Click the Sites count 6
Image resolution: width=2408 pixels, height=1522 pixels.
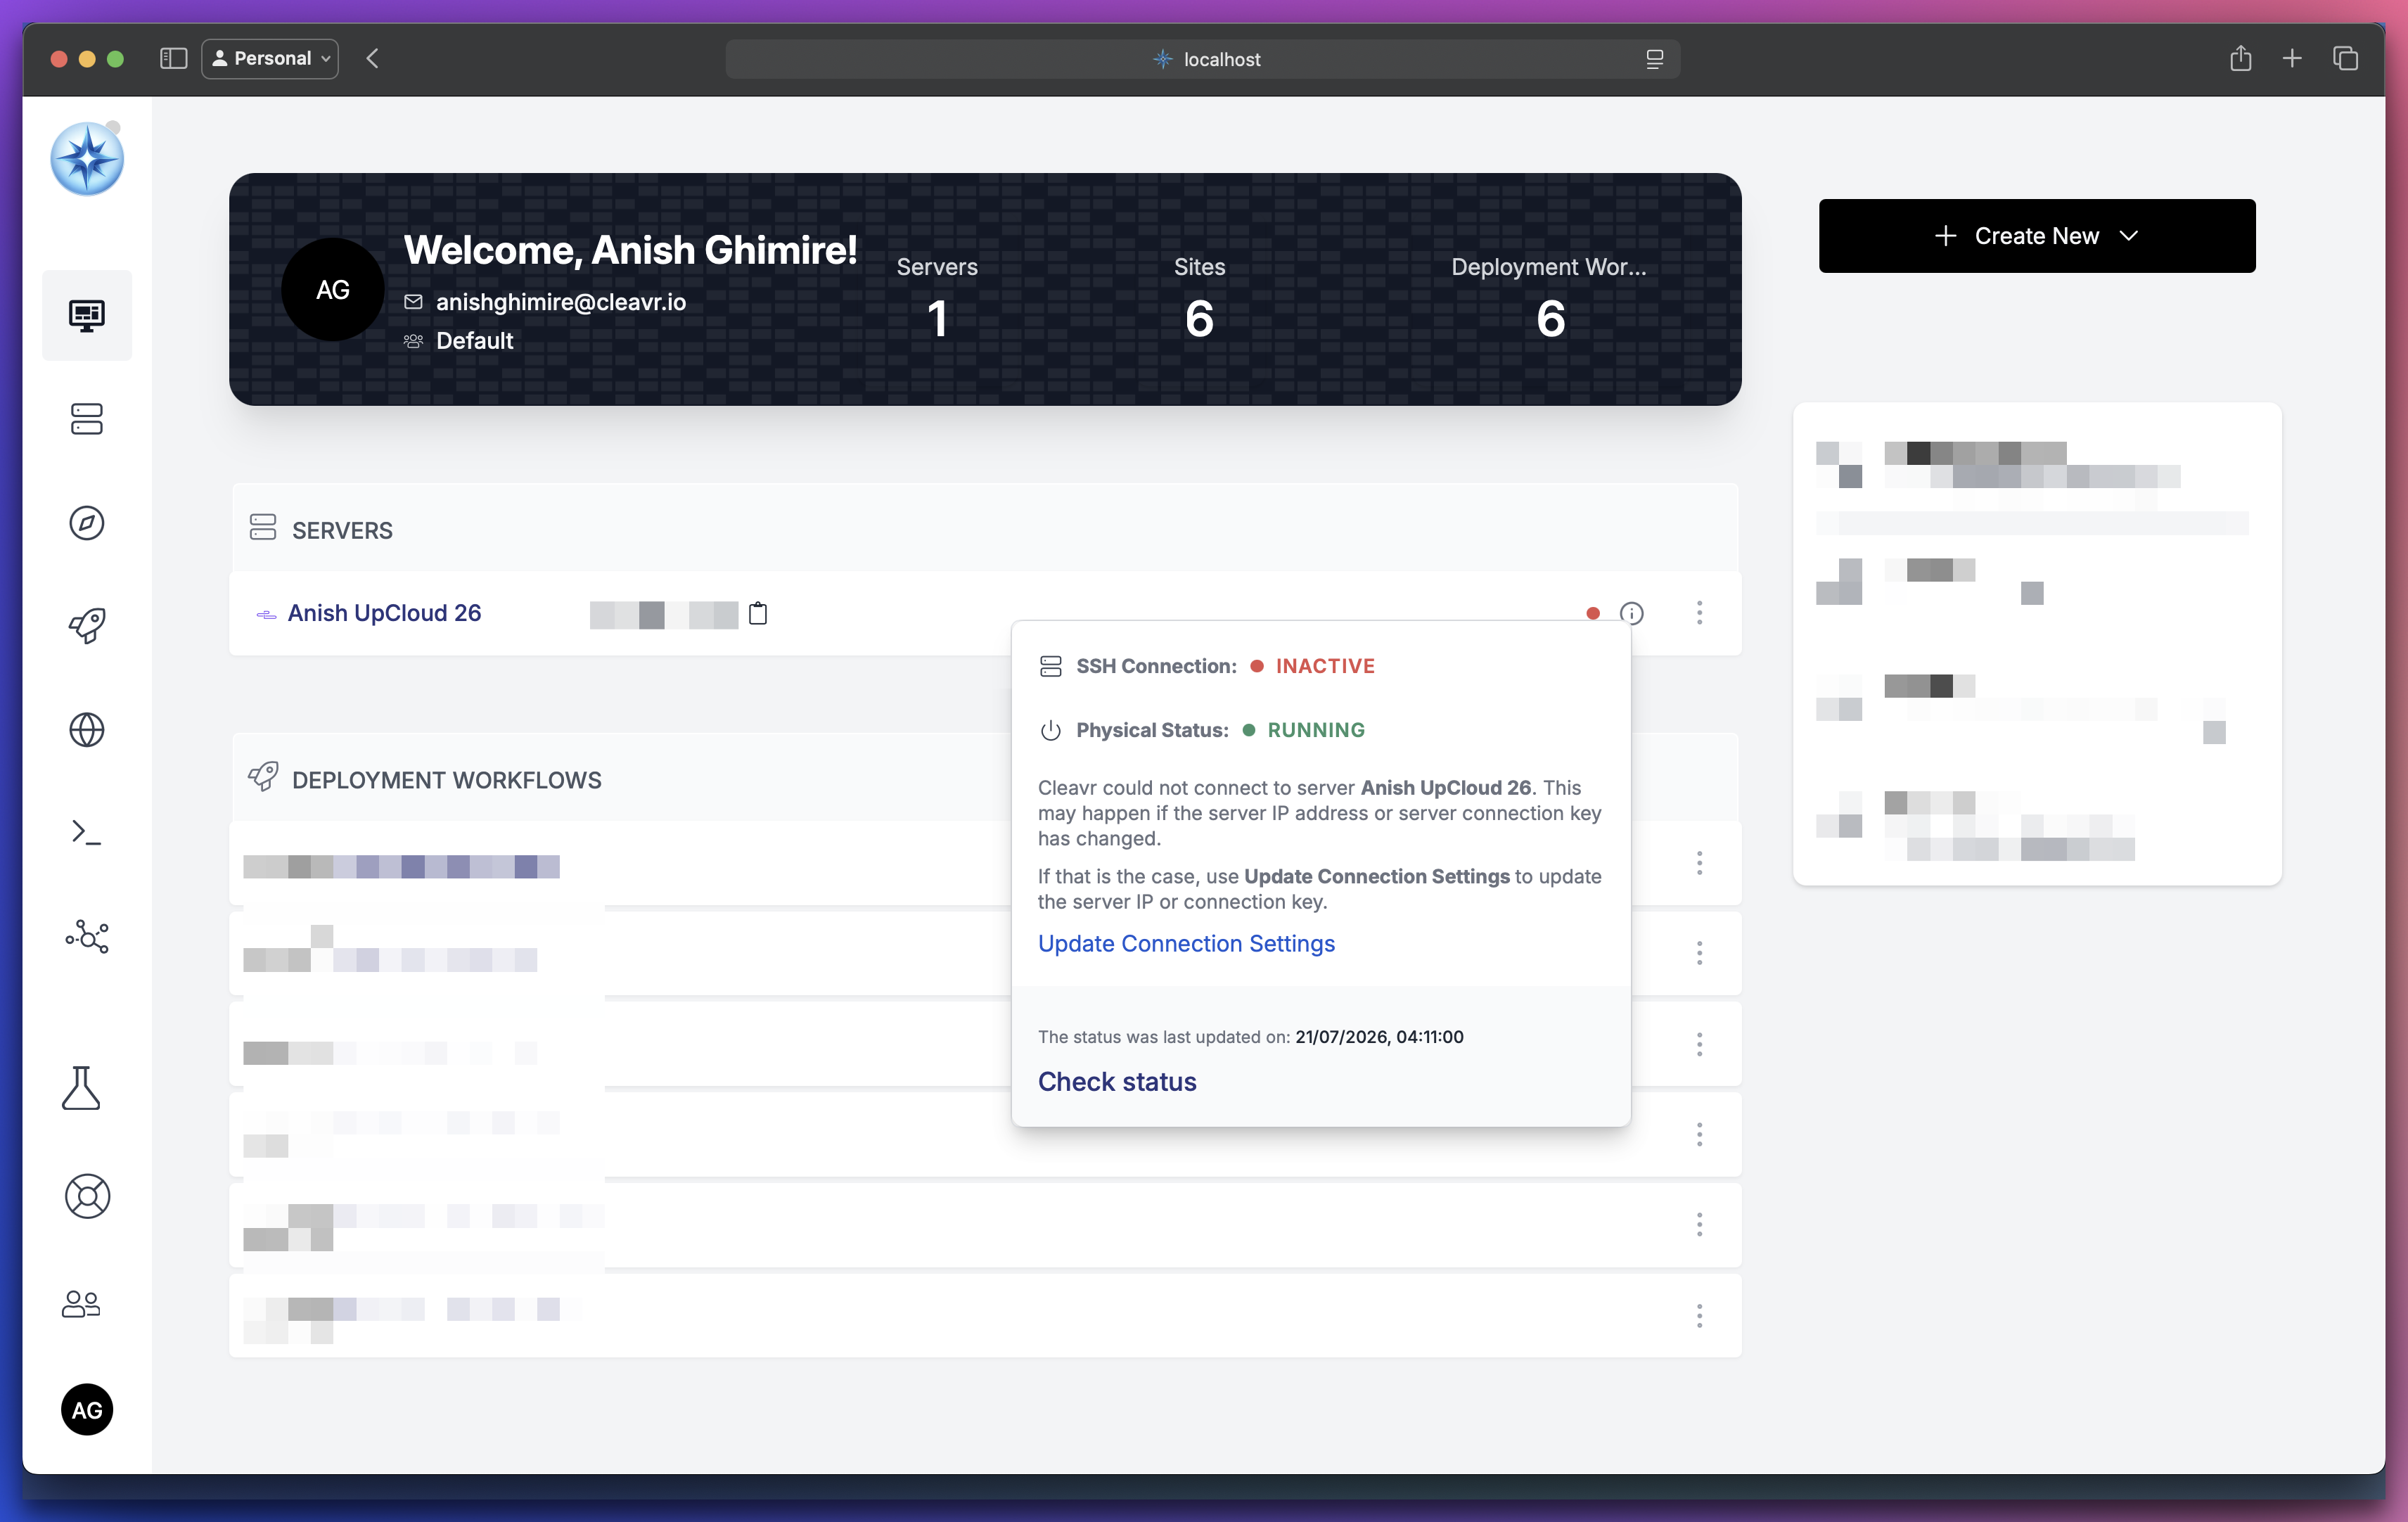coord(1199,319)
